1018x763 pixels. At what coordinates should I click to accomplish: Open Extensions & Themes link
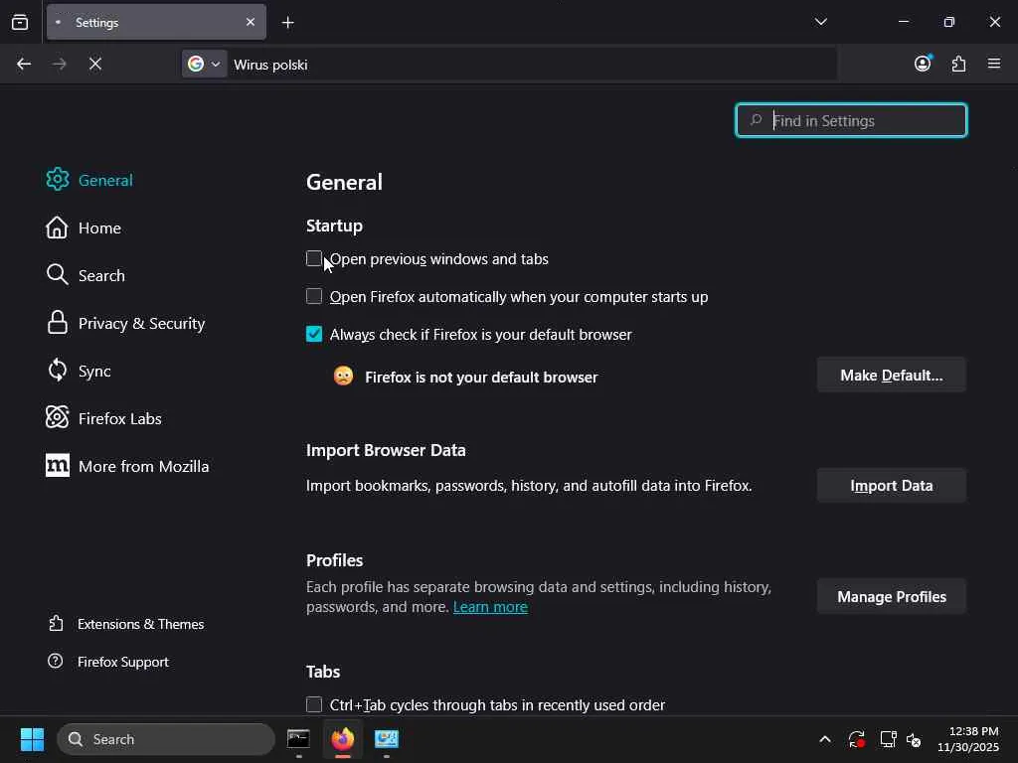click(126, 624)
